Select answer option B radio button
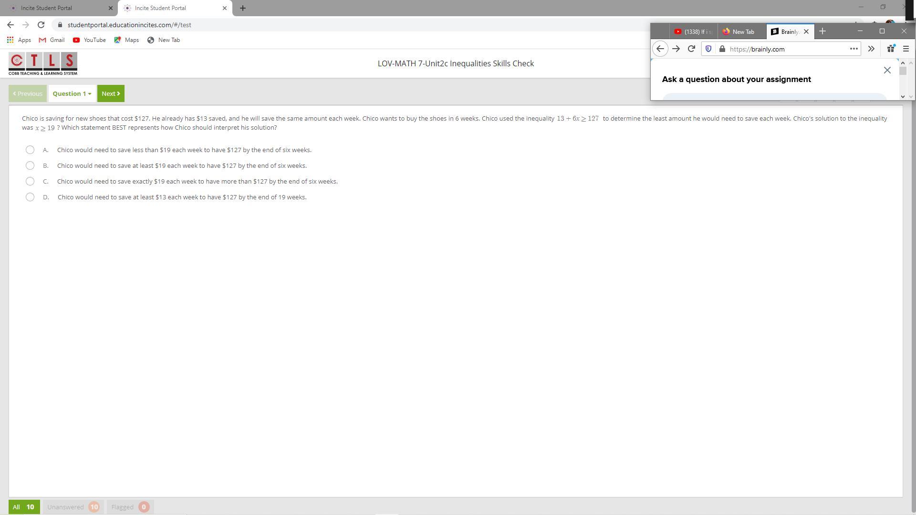 pyautogui.click(x=30, y=166)
